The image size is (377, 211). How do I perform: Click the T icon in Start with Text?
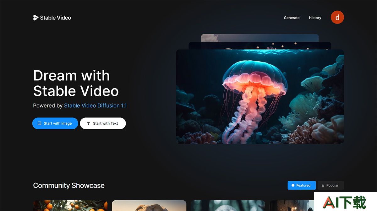tap(89, 123)
